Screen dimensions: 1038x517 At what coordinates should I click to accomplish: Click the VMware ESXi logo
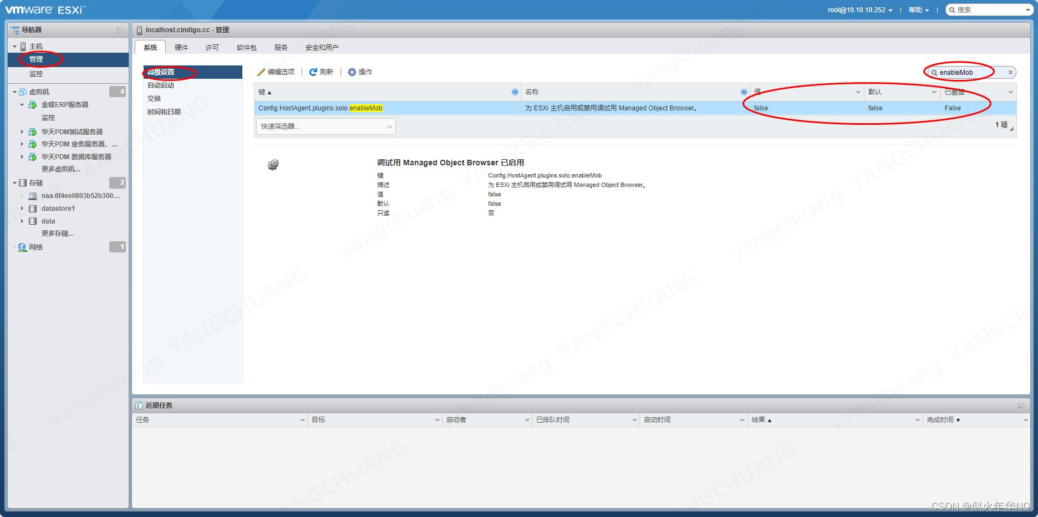coord(45,10)
